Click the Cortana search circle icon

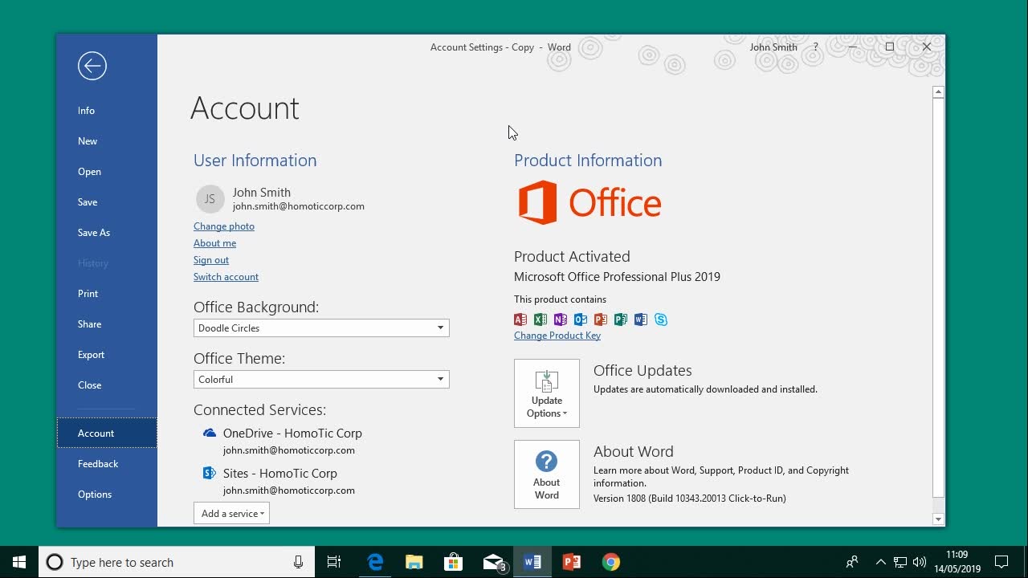[55, 562]
